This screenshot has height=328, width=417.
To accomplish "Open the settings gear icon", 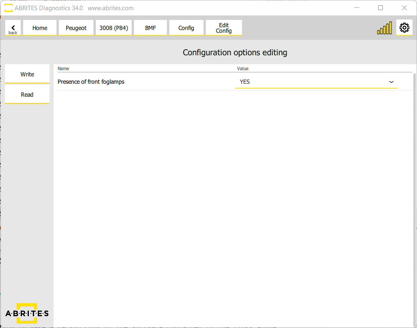I will pos(404,28).
